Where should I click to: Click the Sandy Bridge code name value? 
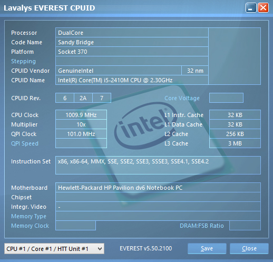132,42
